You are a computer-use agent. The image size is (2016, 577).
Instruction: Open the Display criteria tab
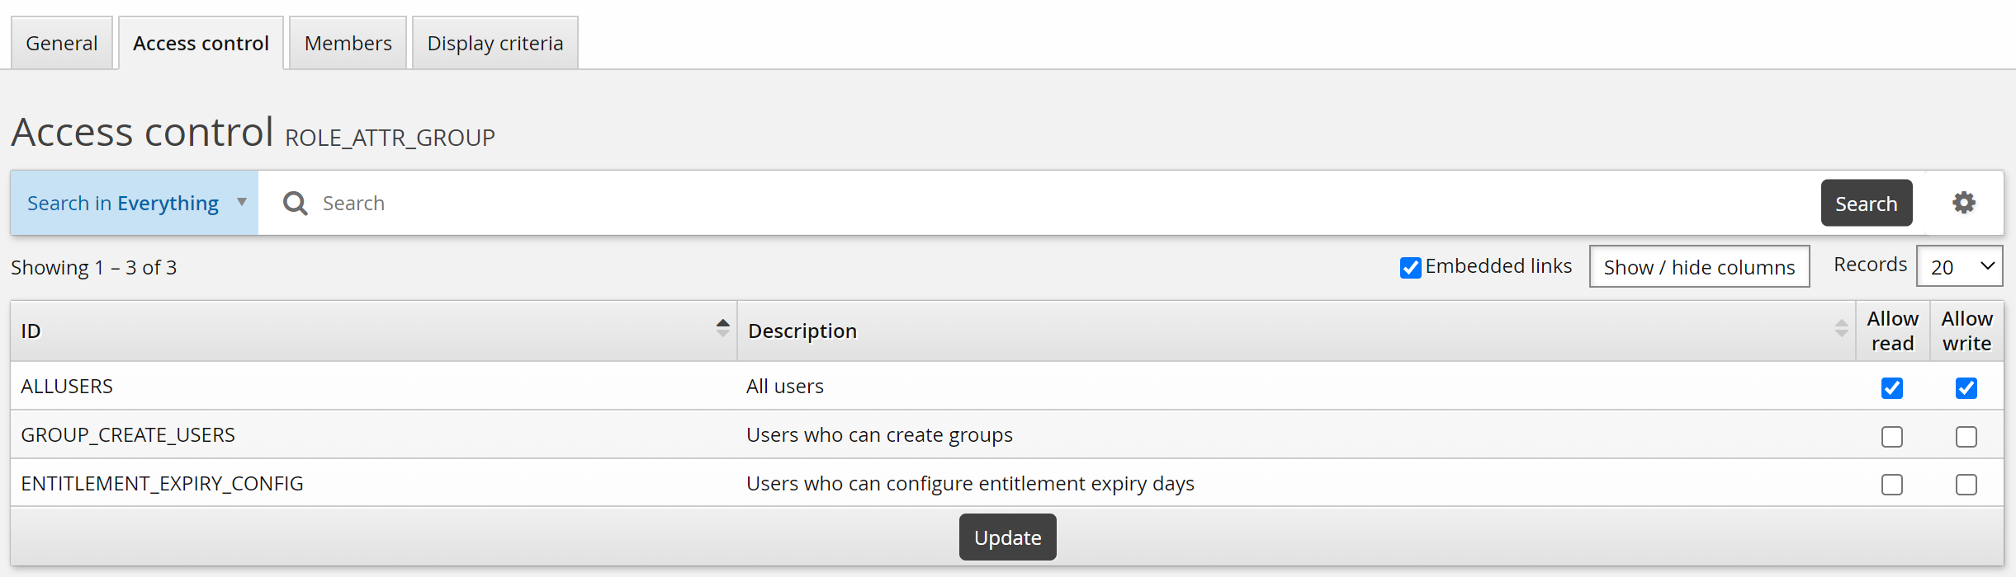(495, 44)
